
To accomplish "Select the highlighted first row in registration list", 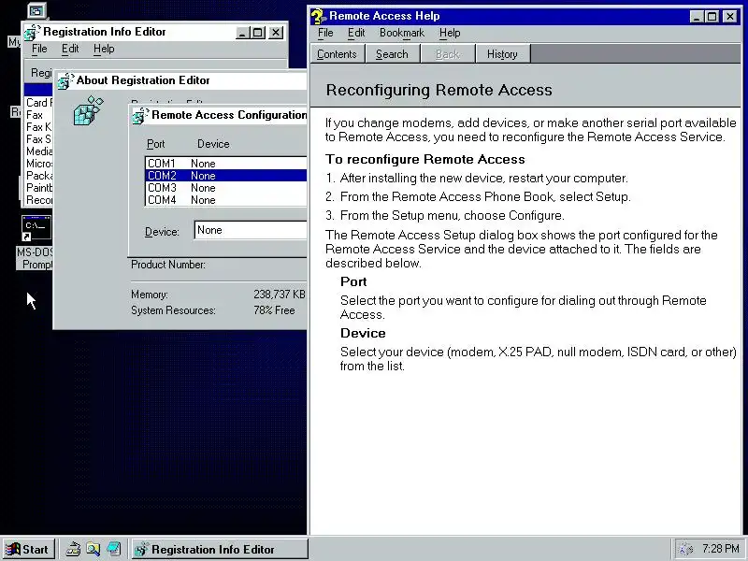I will pos(38,90).
